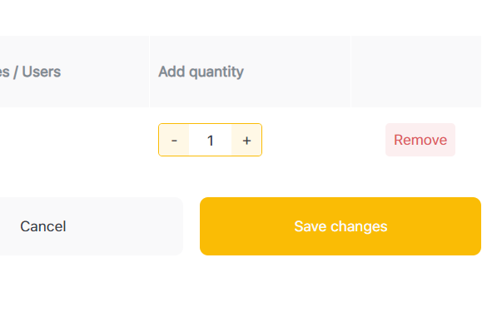The width and height of the screenshot is (497, 317).
Task: Delete the entry using the red Remove text
Action: pyautogui.click(x=420, y=140)
